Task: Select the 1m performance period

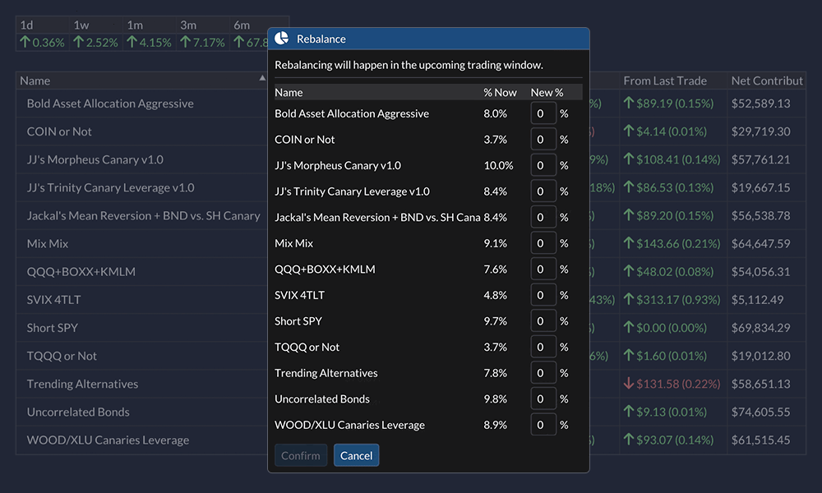Action: 135,25
